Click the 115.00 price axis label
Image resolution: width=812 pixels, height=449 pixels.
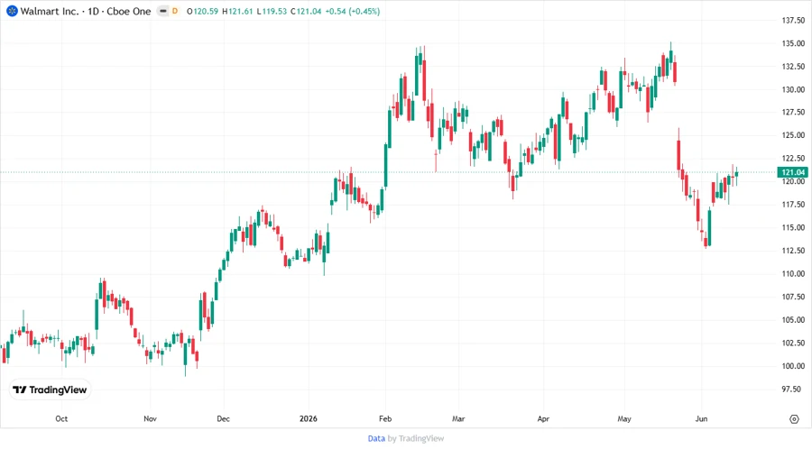point(793,227)
